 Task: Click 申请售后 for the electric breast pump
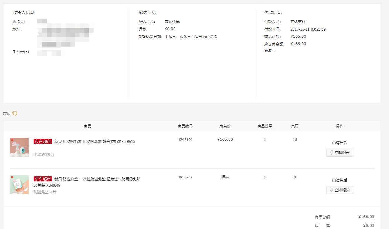[340, 143]
